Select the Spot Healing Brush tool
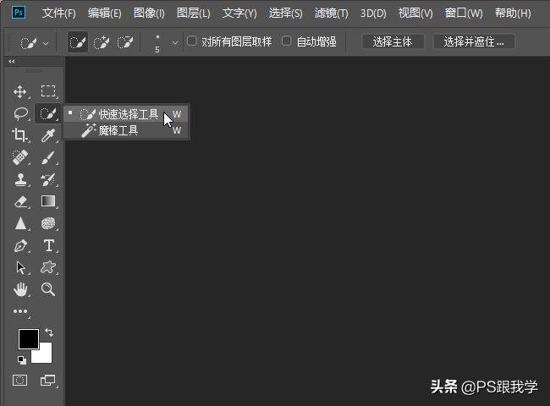The image size is (550, 406). [x=20, y=157]
